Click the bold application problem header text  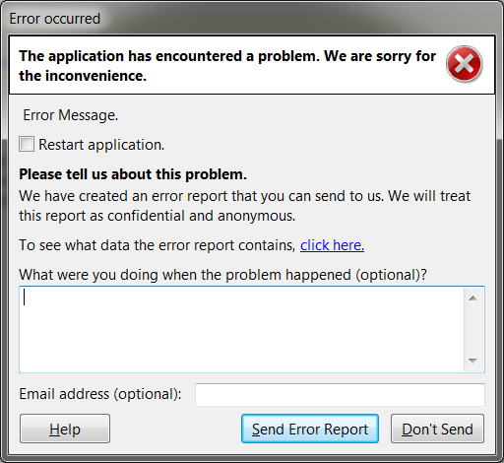click(227, 66)
